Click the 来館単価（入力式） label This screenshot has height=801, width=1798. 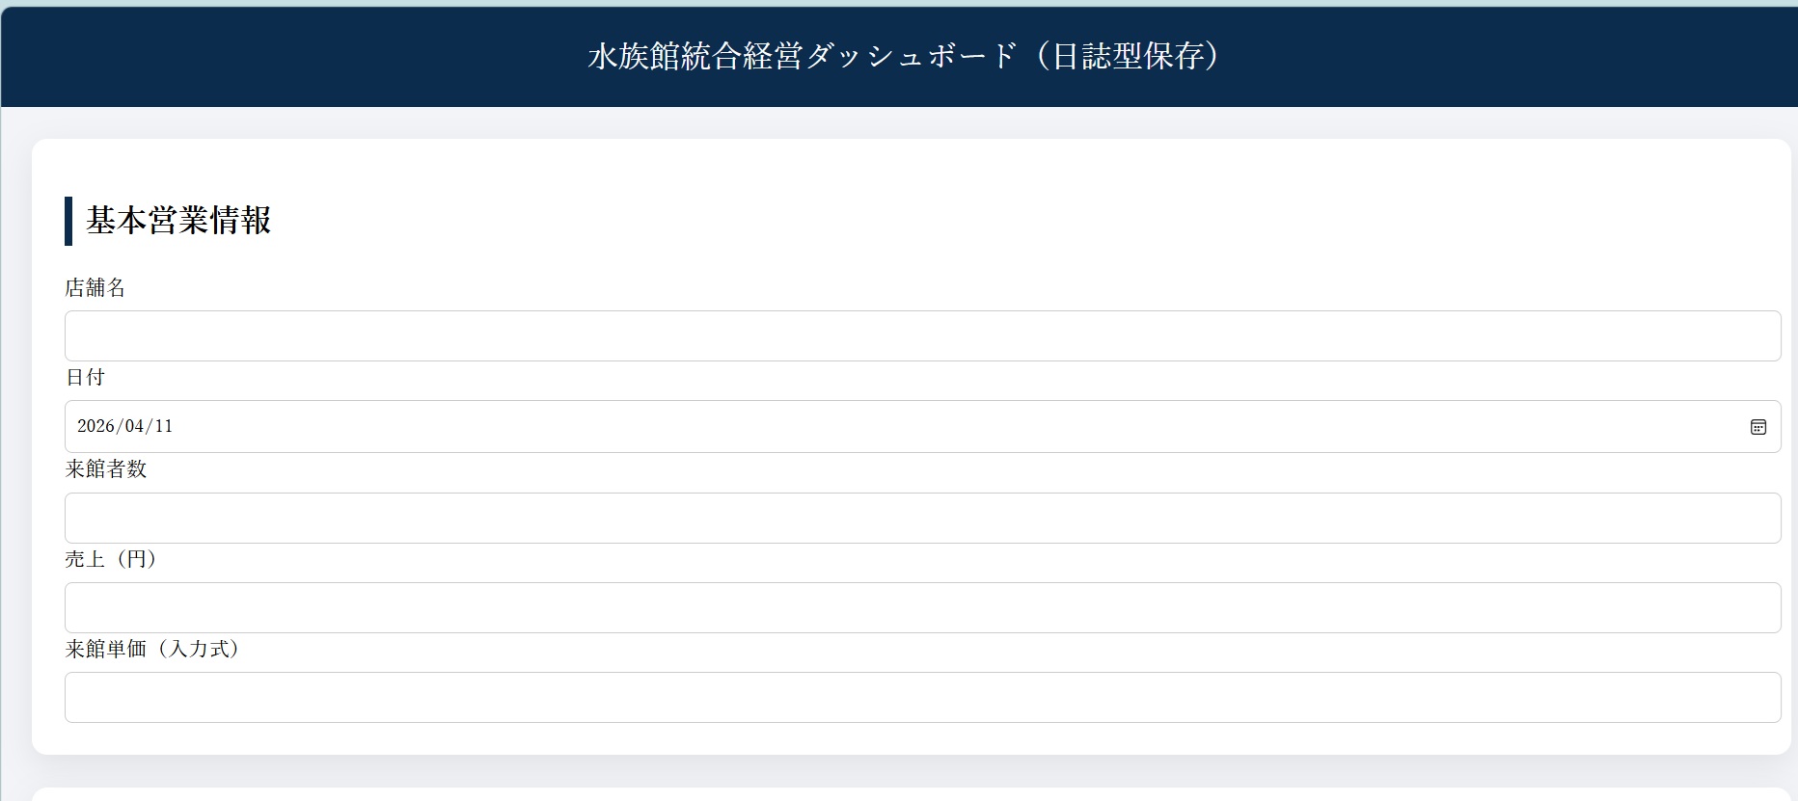coord(152,649)
